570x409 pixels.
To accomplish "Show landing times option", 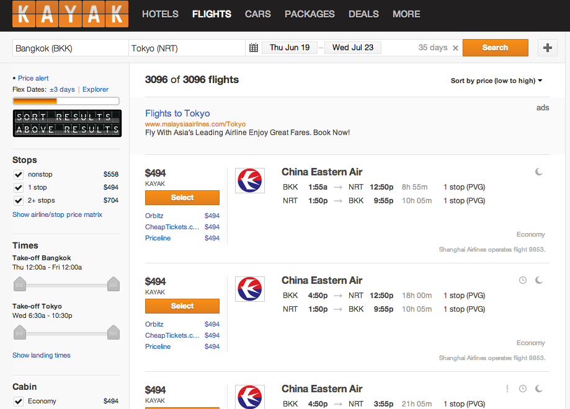I will pos(42,355).
